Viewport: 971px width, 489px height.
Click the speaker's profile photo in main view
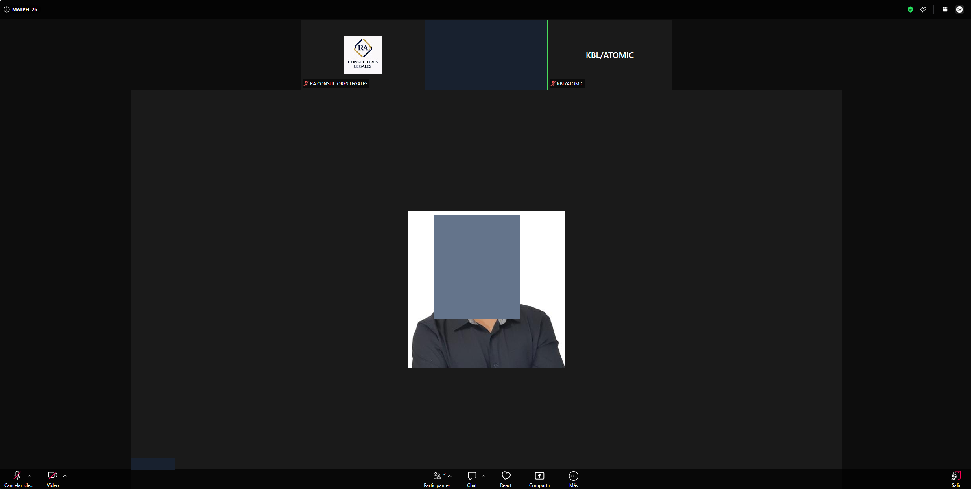click(486, 290)
